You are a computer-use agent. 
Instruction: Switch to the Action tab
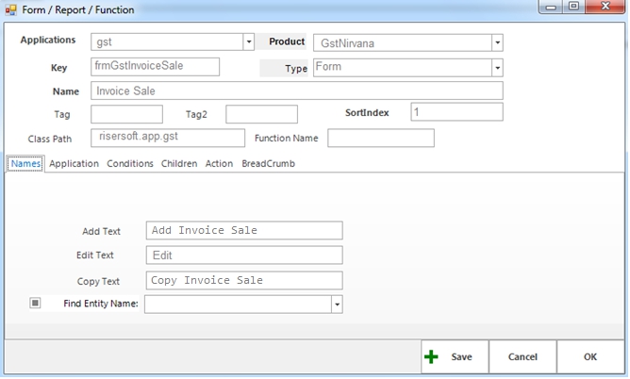pos(219,164)
